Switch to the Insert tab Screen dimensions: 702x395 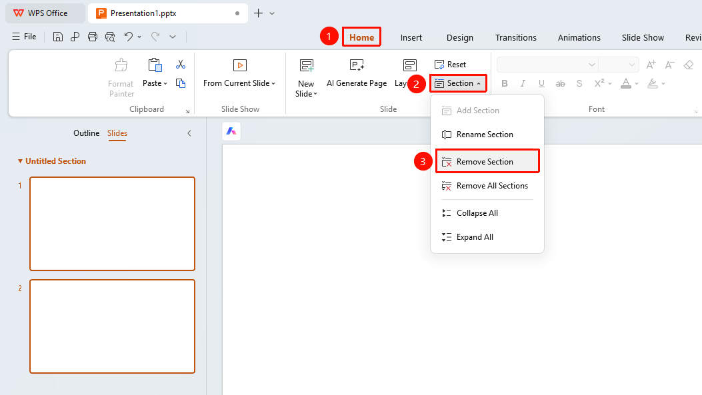point(411,37)
